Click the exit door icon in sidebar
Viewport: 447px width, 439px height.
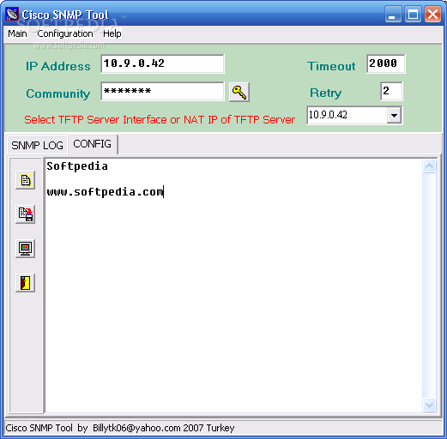26,283
